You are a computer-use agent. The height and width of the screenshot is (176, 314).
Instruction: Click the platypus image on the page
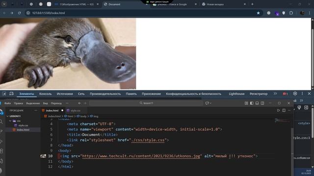pos(68,54)
